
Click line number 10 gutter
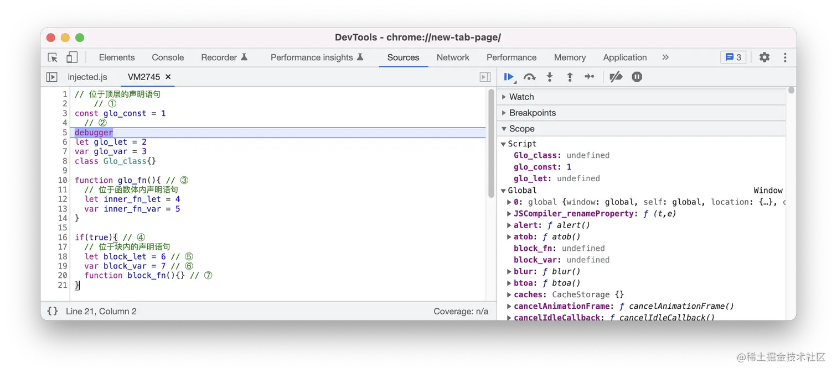click(x=63, y=180)
